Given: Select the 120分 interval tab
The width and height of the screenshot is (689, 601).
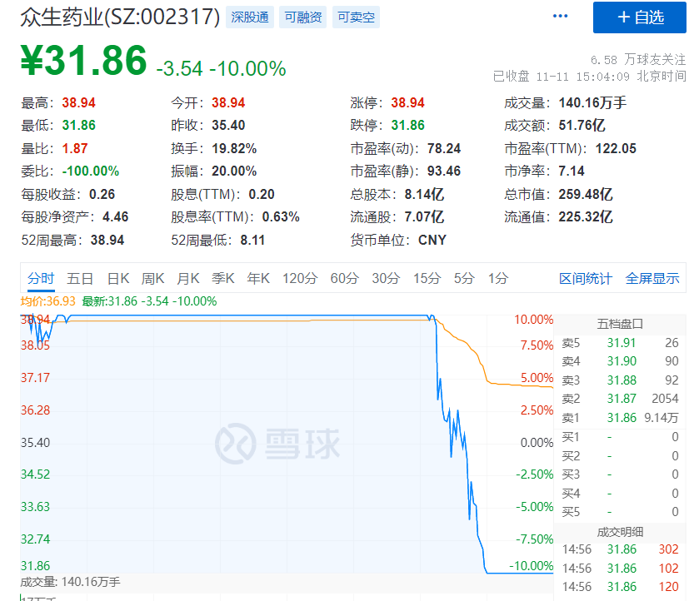Looking at the screenshot, I should click(300, 279).
